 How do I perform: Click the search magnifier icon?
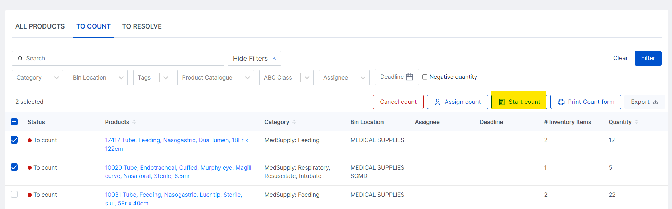coord(20,59)
